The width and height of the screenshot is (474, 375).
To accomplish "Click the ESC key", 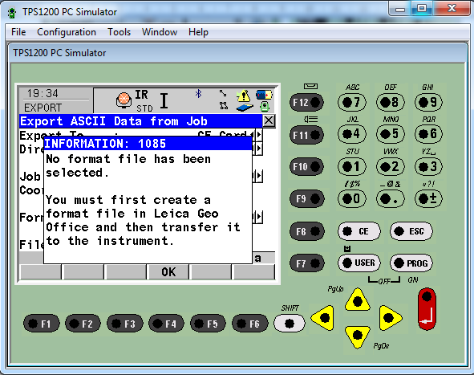I will 411,231.
